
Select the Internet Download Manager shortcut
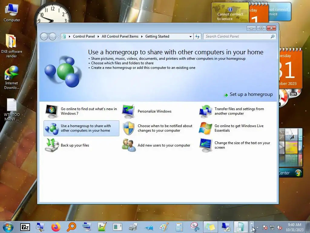click(12, 78)
